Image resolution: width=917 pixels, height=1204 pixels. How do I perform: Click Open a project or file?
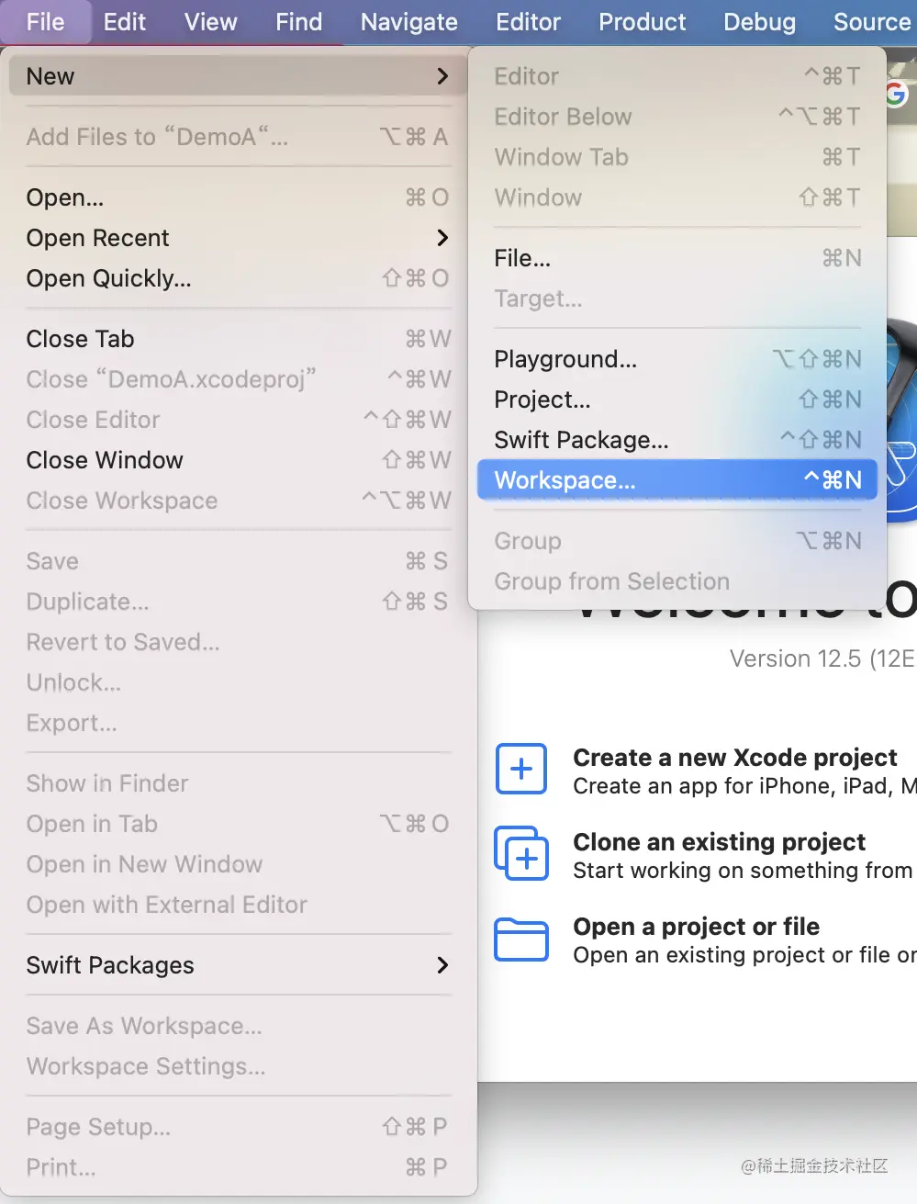click(x=696, y=927)
